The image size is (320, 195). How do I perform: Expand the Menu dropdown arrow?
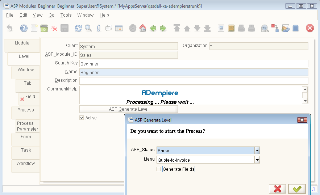click(257, 160)
